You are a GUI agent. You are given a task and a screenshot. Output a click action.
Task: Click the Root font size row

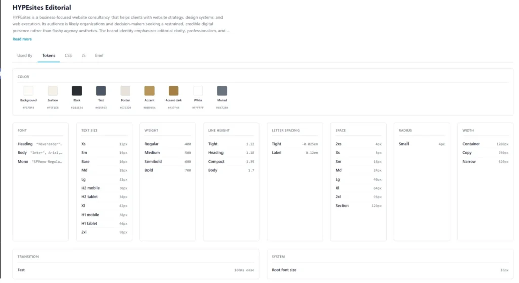[390, 270]
